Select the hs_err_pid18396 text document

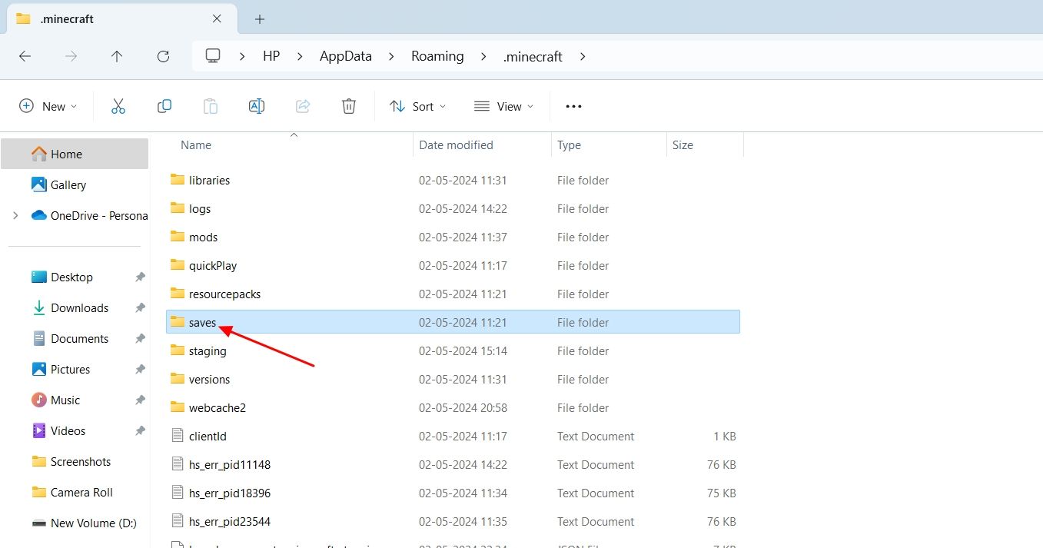tap(230, 493)
